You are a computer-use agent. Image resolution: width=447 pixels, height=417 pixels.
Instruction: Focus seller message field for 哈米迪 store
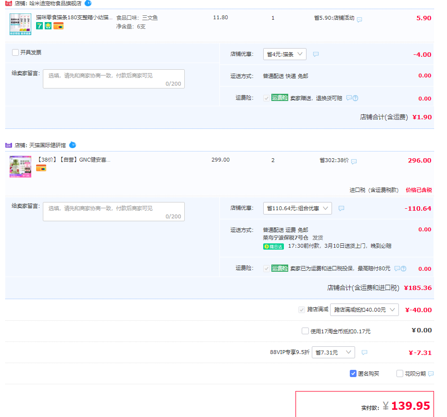pyautogui.click(x=114, y=79)
